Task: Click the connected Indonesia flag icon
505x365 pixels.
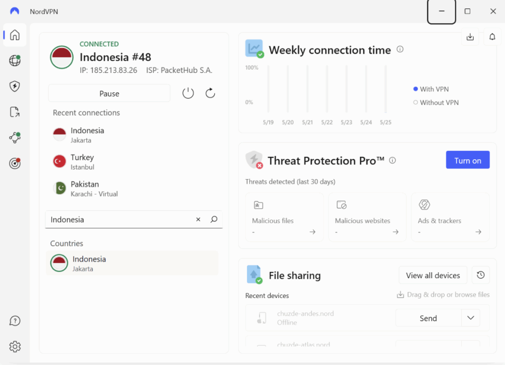Action: (x=62, y=57)
